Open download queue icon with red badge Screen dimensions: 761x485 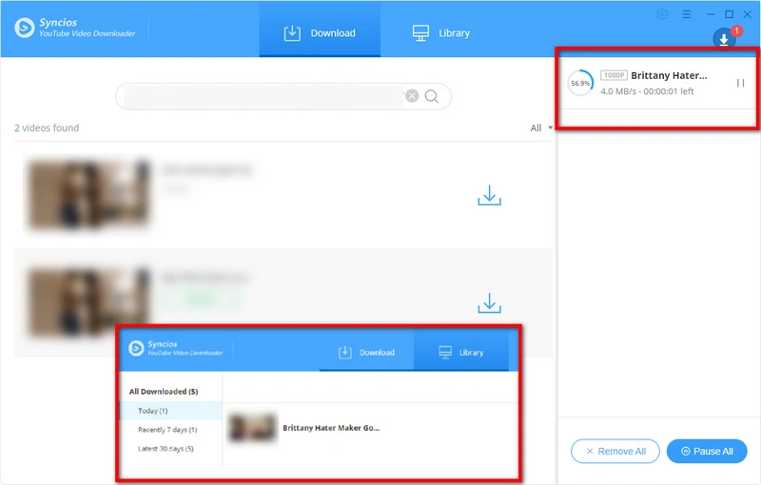pos(726,39)
